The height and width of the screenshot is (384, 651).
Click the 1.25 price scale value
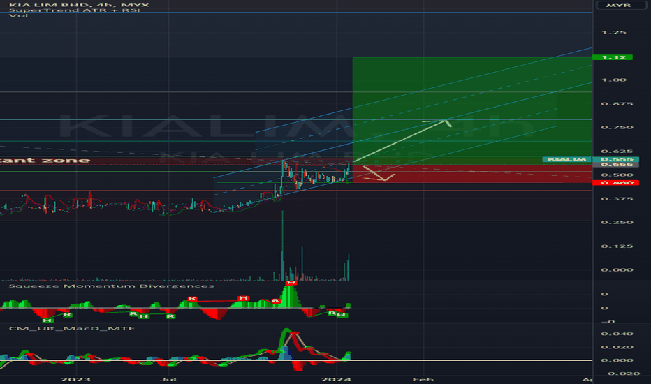(x=614, y=32)
